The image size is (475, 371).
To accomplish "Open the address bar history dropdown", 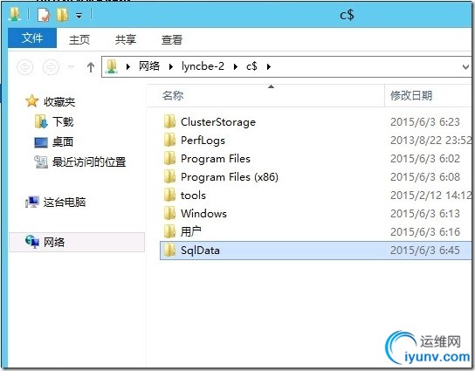I will coord(465,67).
